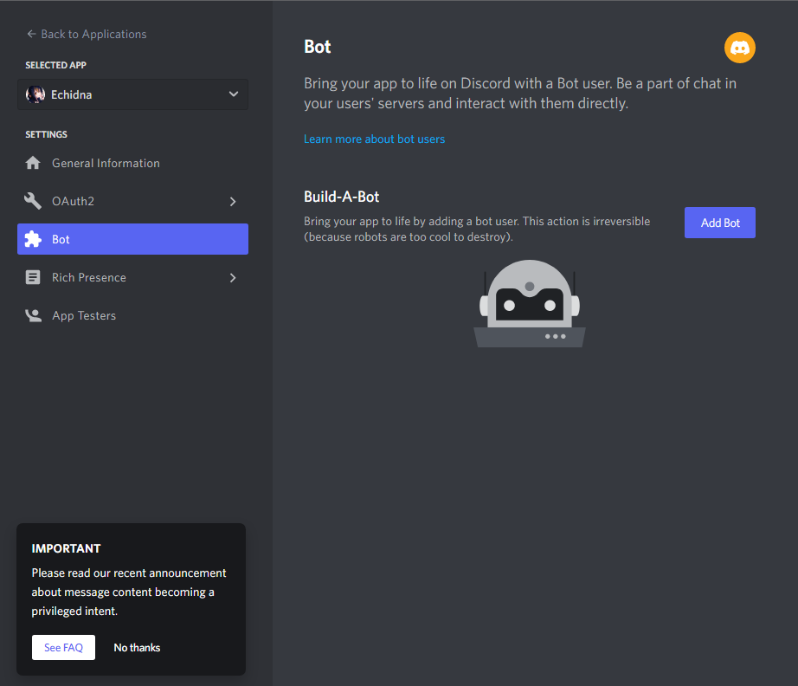Click the orange Discord logo avatar

(739, 48)
